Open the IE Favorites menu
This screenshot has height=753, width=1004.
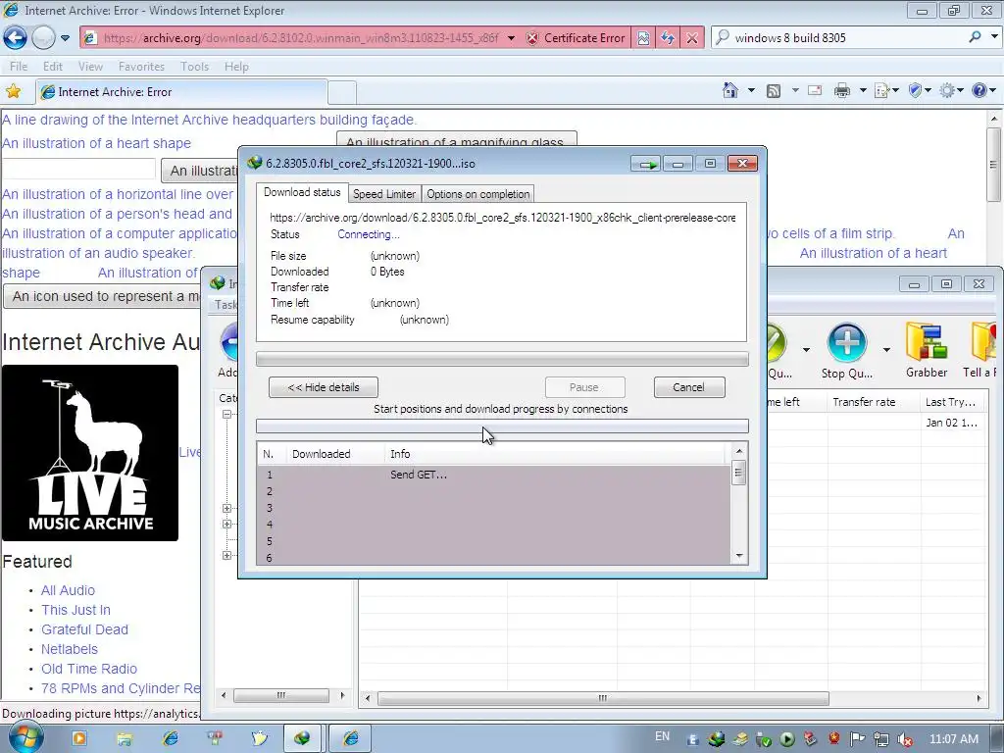141,67
